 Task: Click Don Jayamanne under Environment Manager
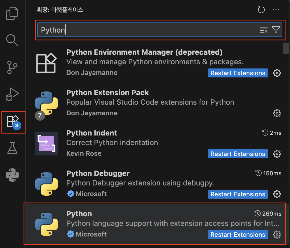click(x=92, y=73)
